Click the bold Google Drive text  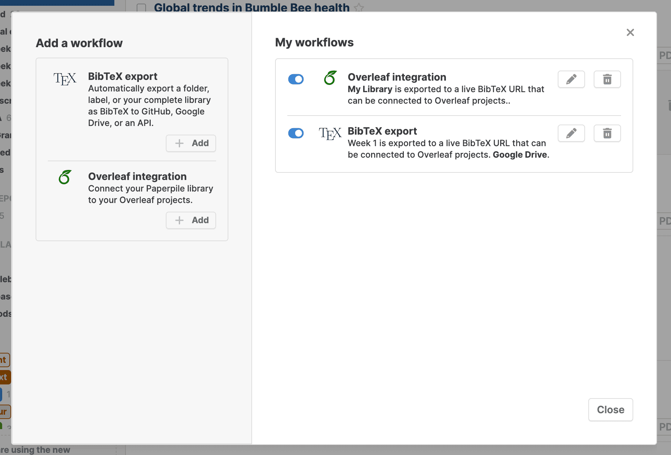pos(520,155)
